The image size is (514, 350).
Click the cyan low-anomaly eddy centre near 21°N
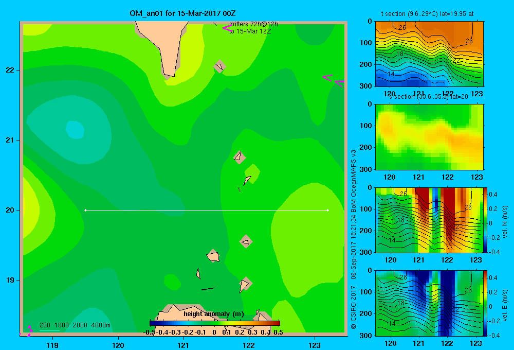pyautogui.click(x=75, y=129)
